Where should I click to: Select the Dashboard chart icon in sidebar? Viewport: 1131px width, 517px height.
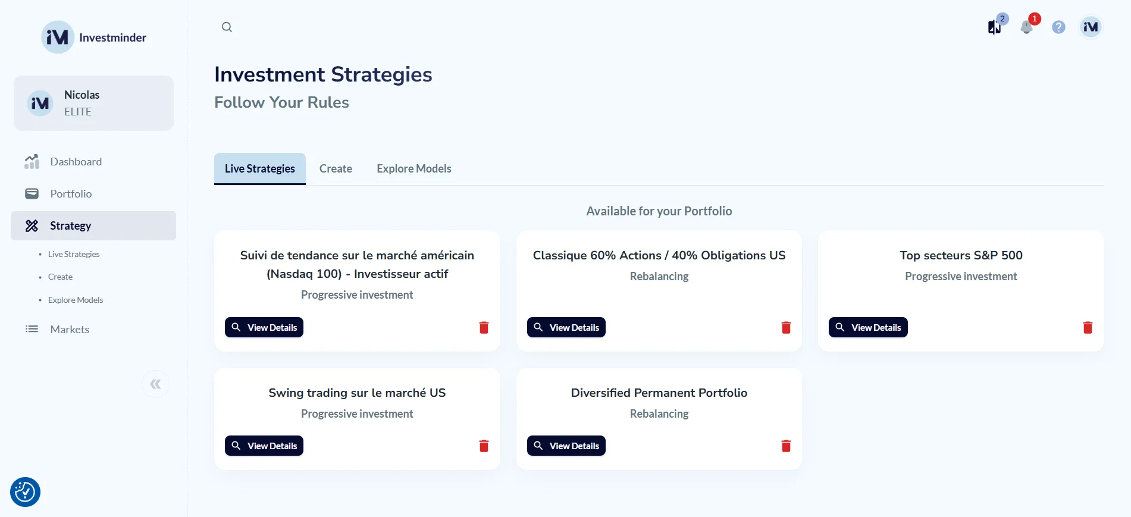pos(32,161)
